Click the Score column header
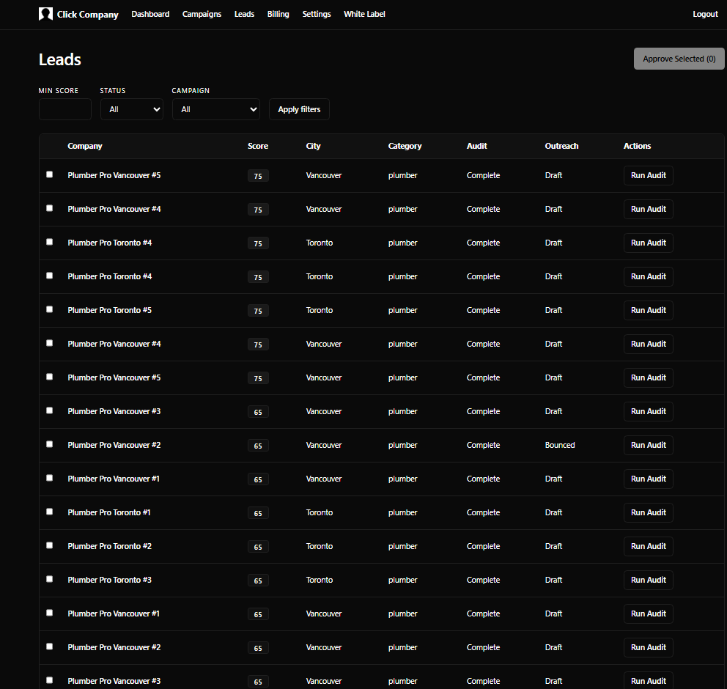 258,146
